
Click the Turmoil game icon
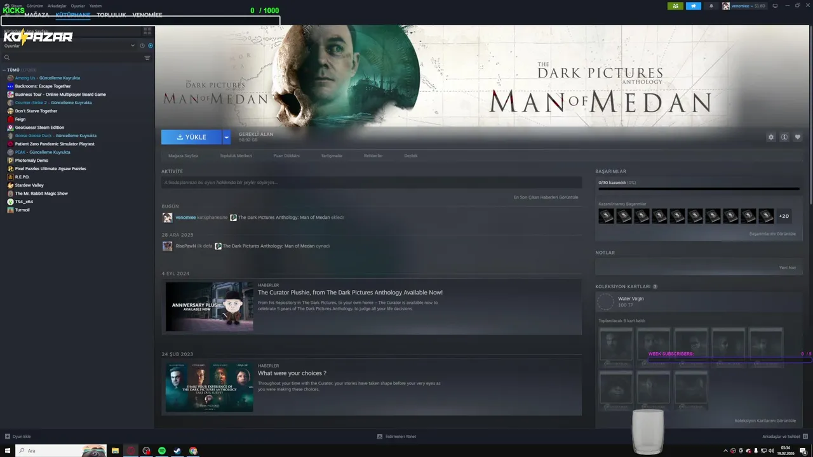click(10, 209)
